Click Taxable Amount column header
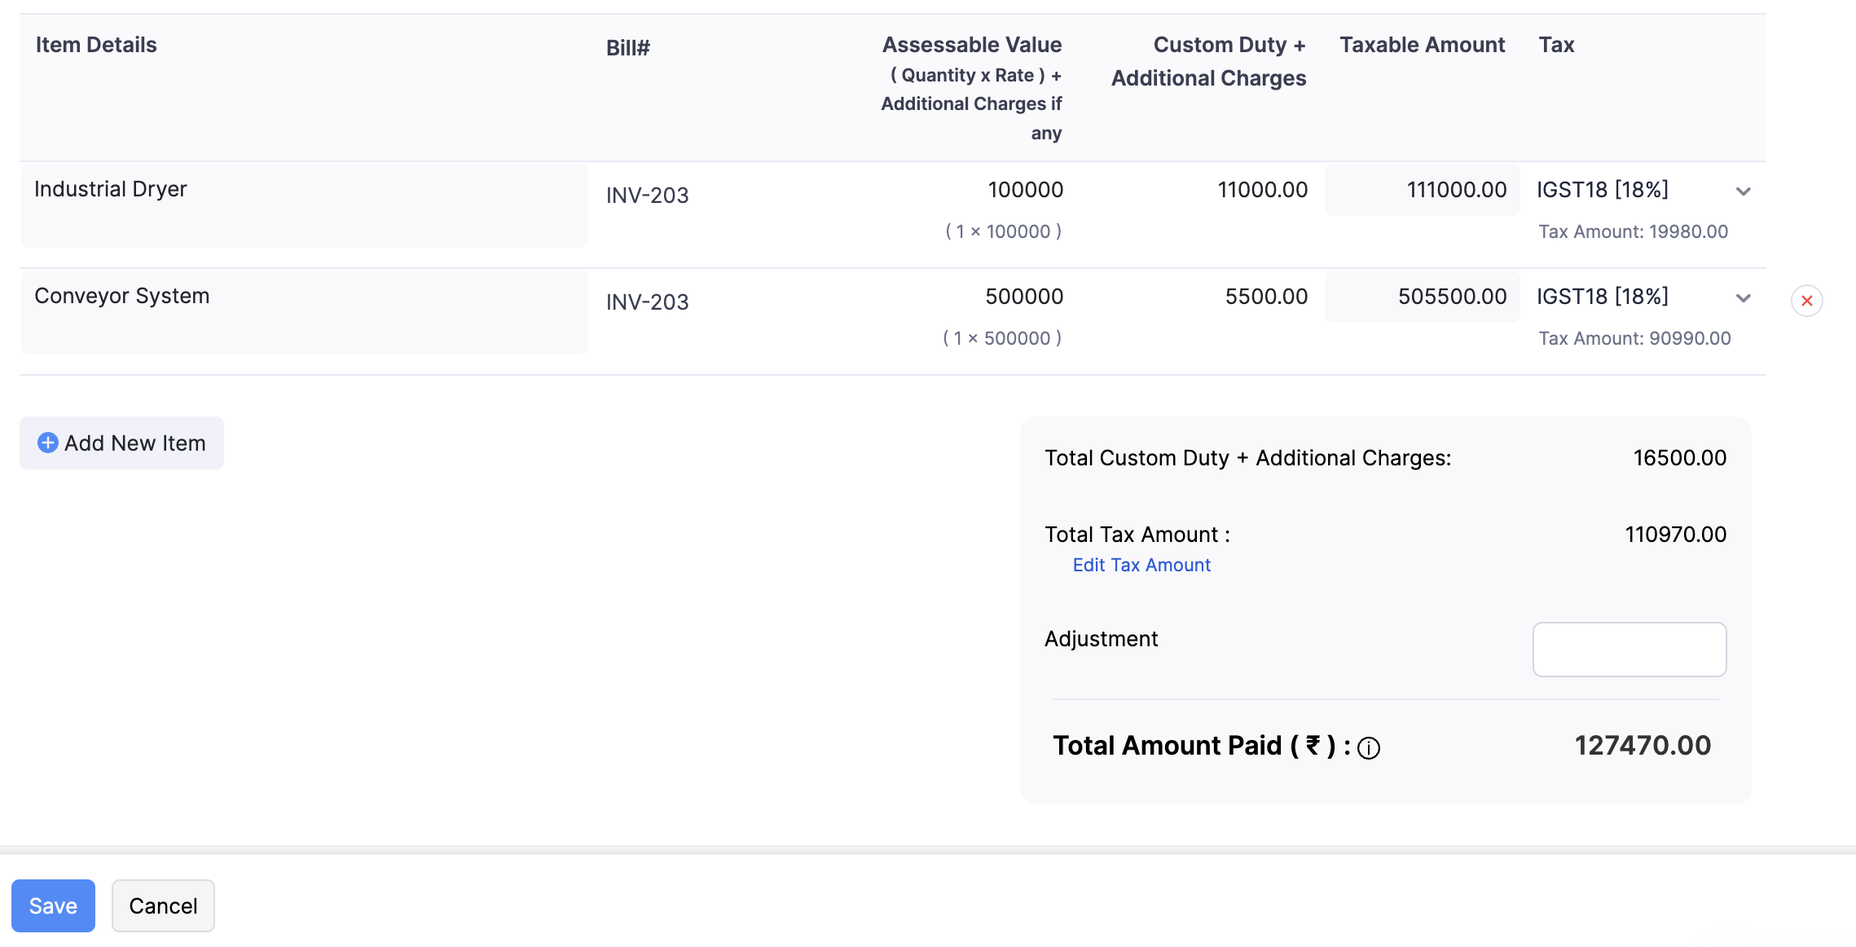 pyautogui.click(x=1422, y=45)
